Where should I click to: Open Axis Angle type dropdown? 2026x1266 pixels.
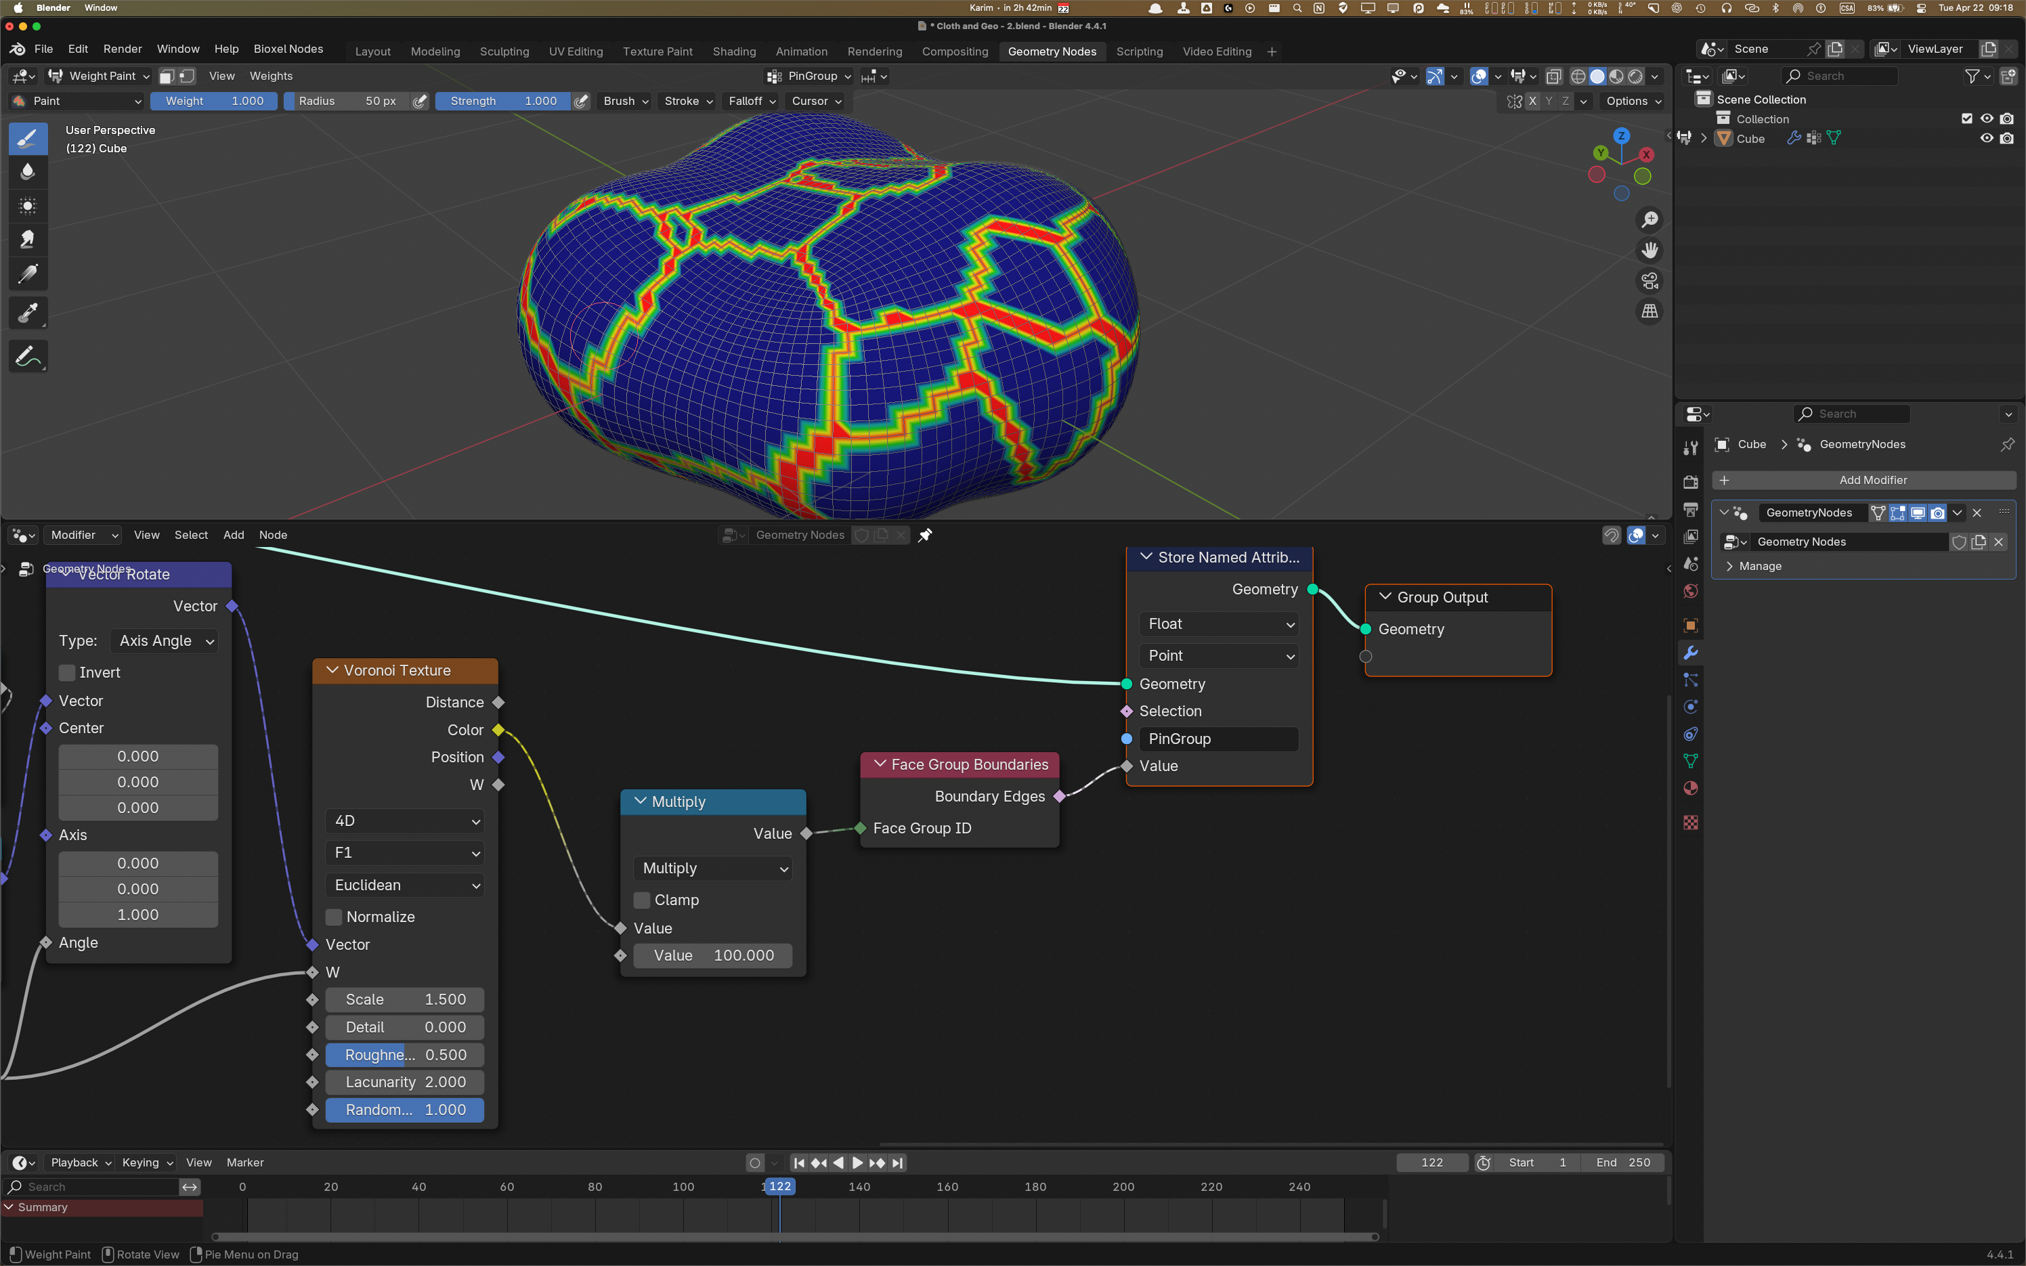pos(165,641)
